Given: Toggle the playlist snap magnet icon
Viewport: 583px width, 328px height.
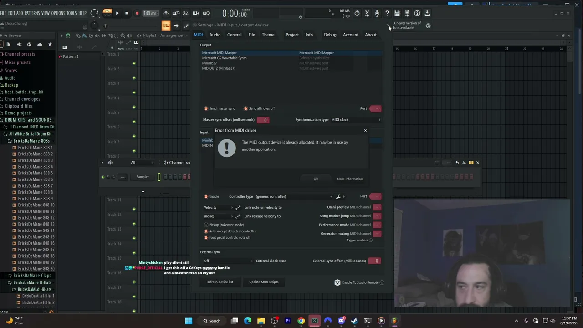Looking at the screenshot, I should [x=68, y=36].
